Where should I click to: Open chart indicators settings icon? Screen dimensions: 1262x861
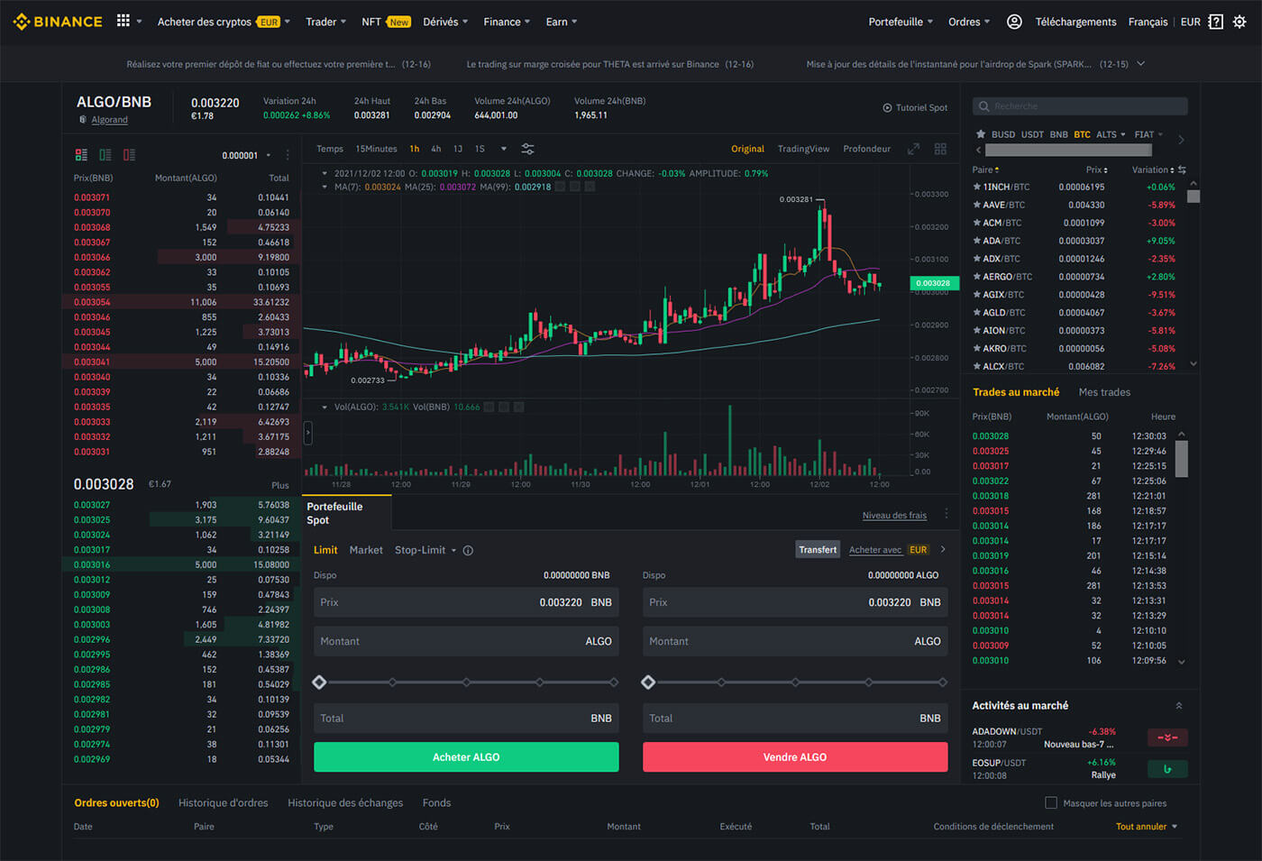pyautogui.click(x=527, y=149)
